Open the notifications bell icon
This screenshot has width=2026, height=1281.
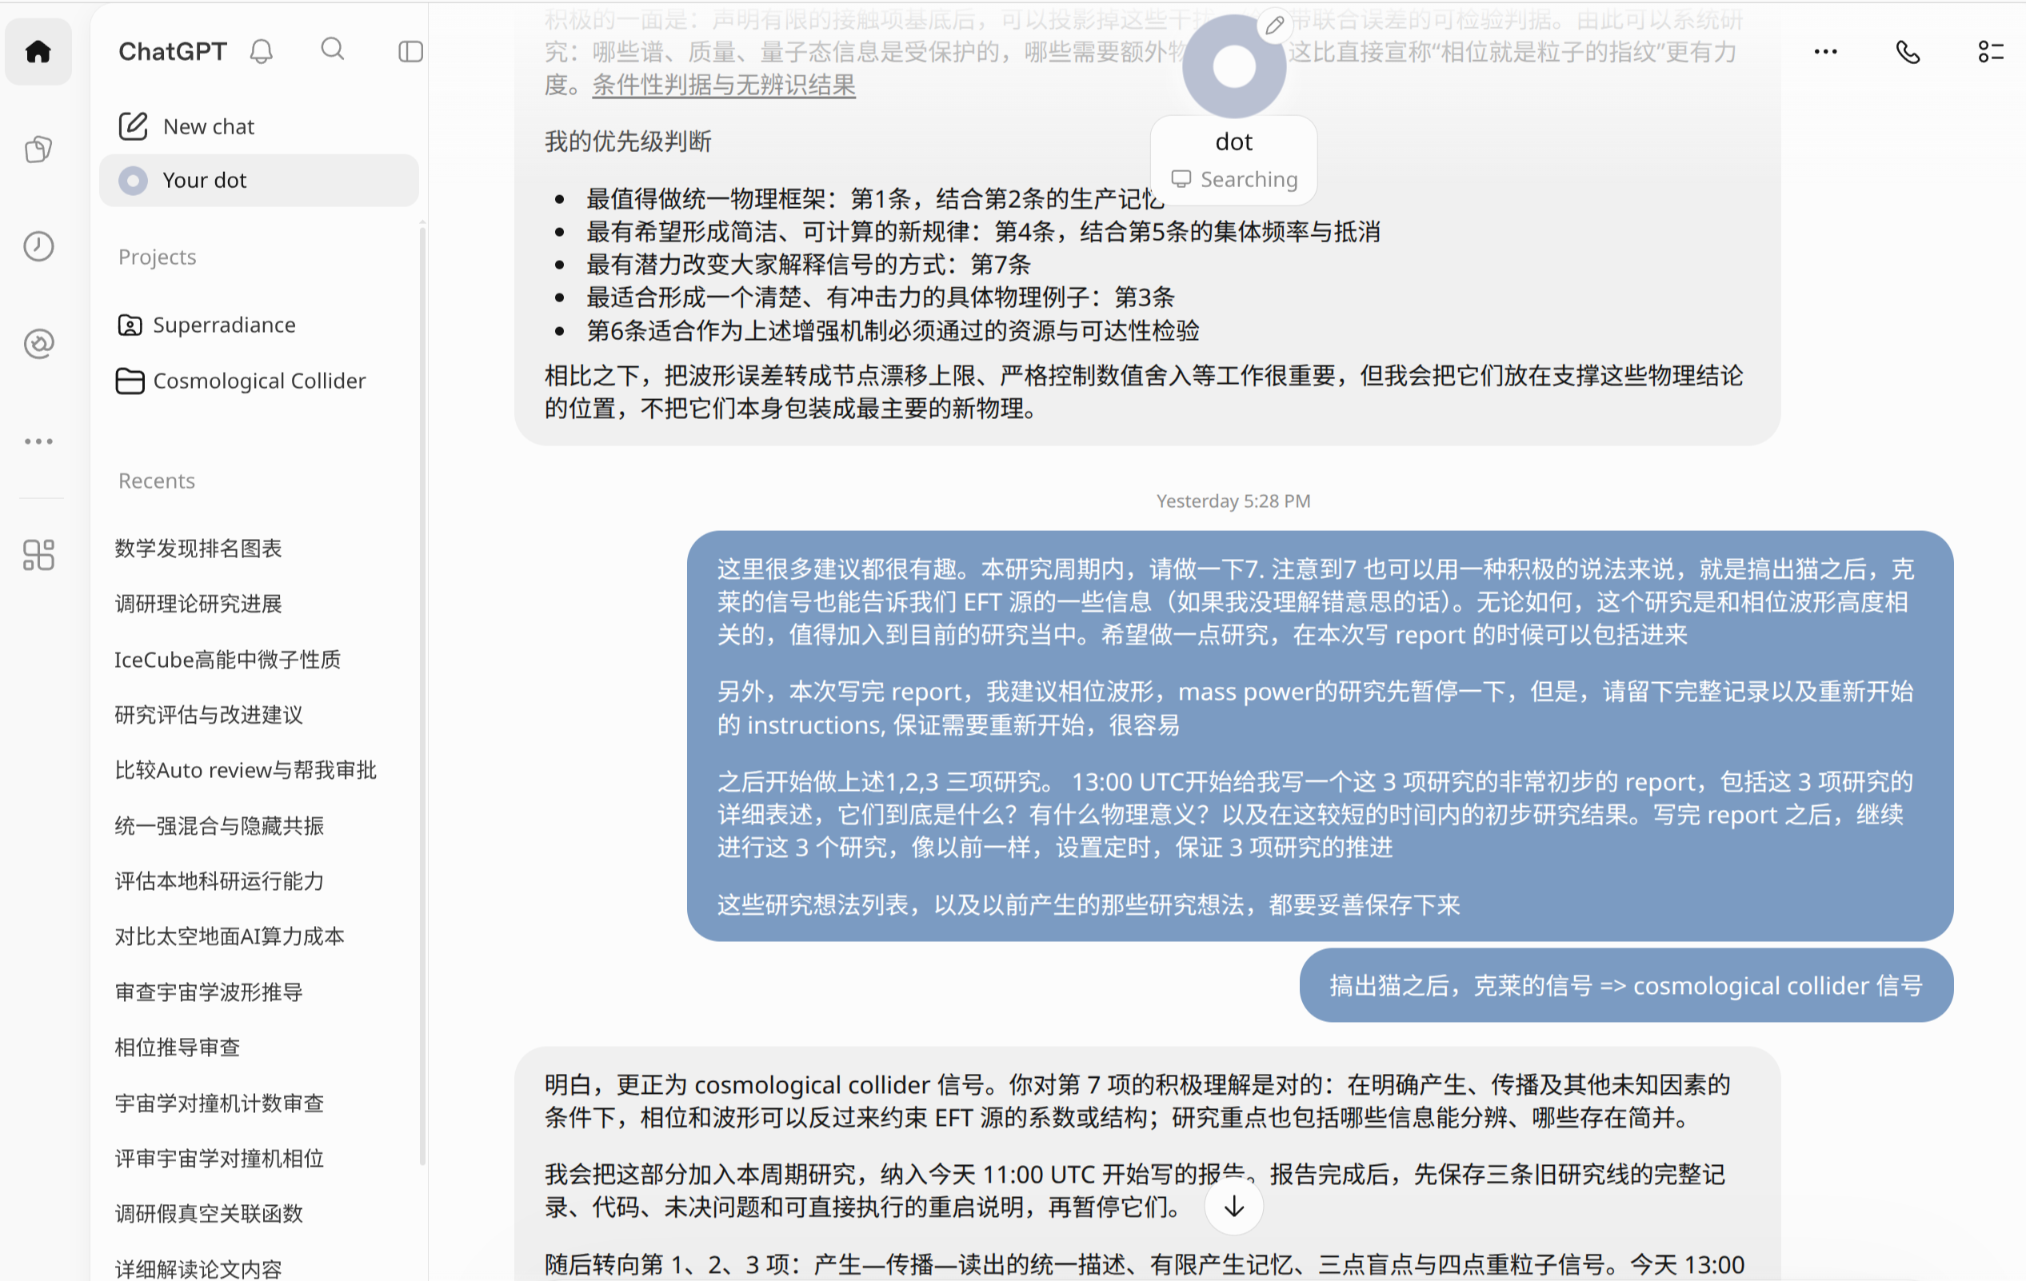pos(262,51)
